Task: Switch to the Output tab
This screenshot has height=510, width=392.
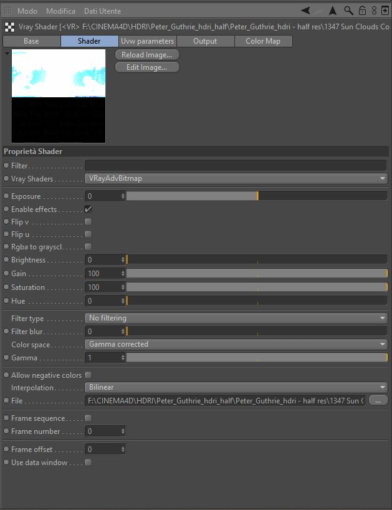Action: pos(206,41)
